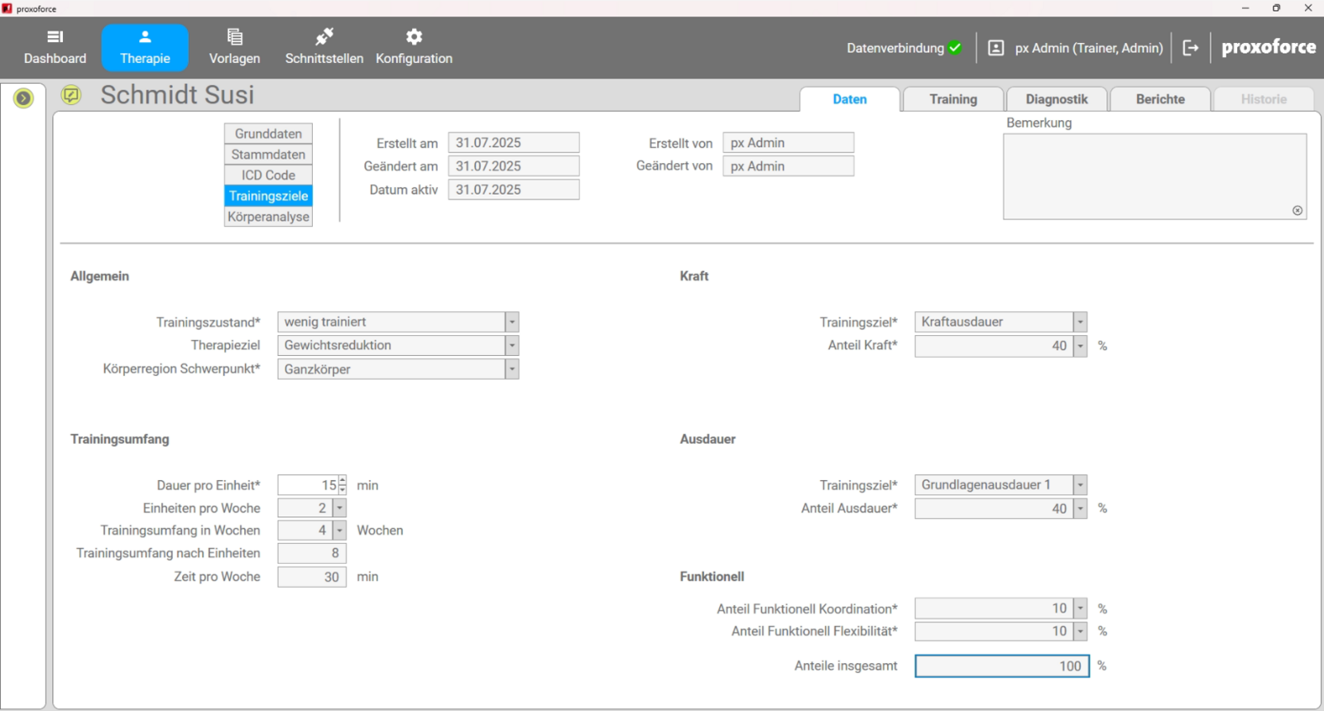Clear the Bemerkung field via circle icon
This screenshot has height=711, width=1324.
pyautogui.click(x=1297, y=210)
